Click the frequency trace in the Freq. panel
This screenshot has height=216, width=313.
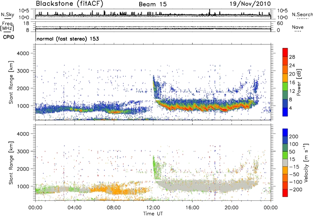[153, 29]
